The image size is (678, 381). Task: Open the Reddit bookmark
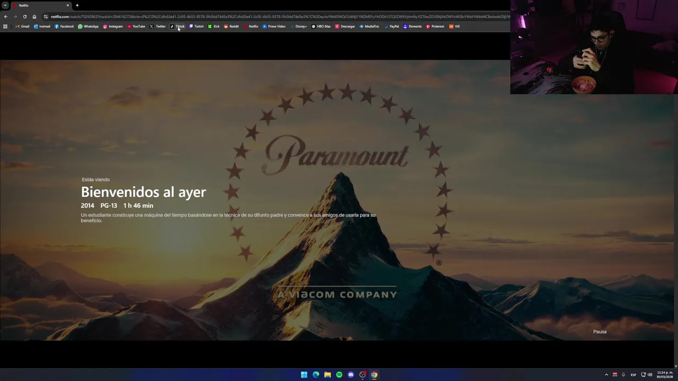pyautogui.click(x=231, y=26)
